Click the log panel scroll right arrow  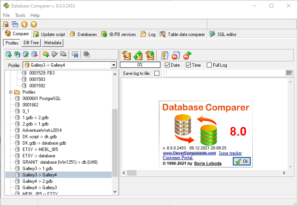284,173
